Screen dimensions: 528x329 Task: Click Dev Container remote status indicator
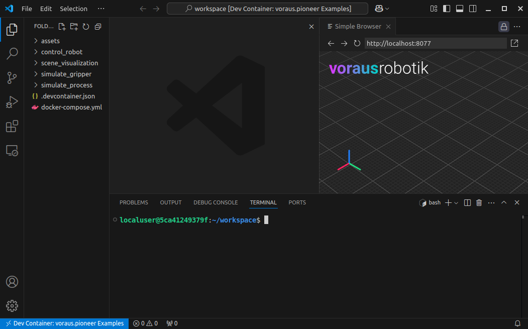click(64, 323)
